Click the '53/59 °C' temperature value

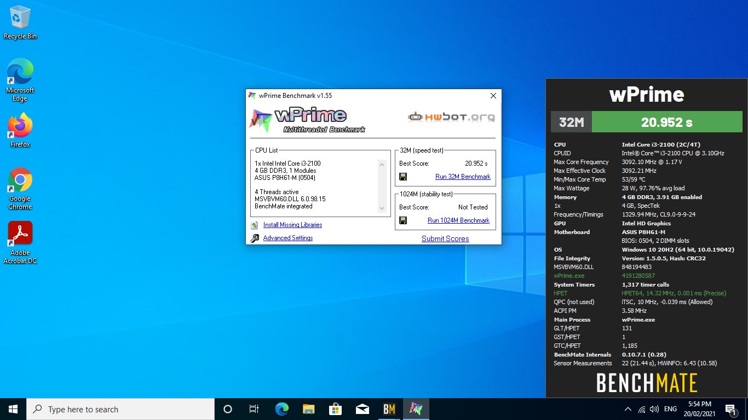(634, 179)
